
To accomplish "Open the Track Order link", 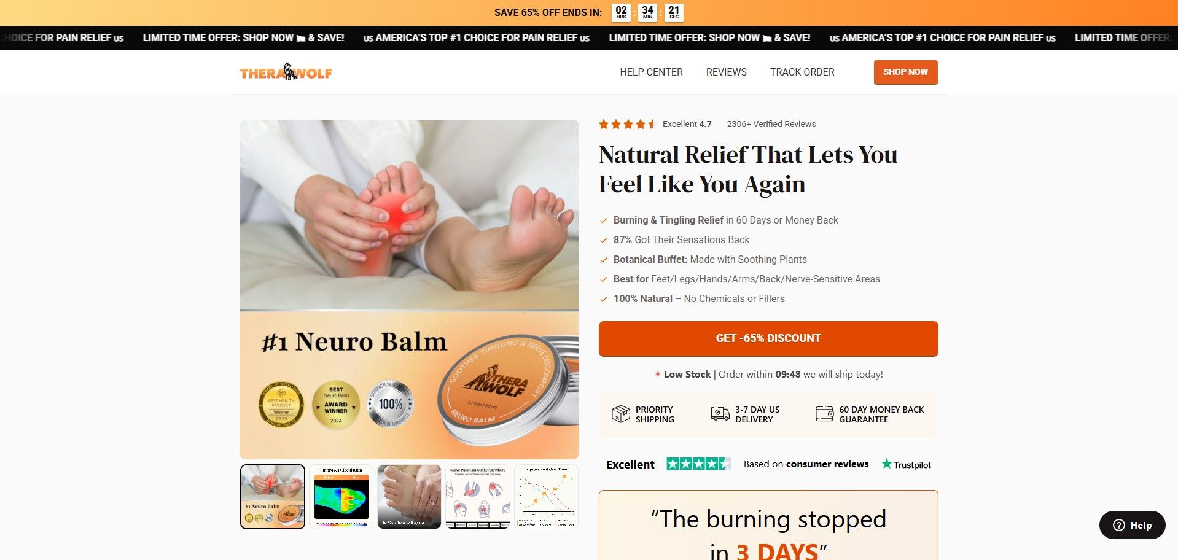I will [x=802, y=72].
